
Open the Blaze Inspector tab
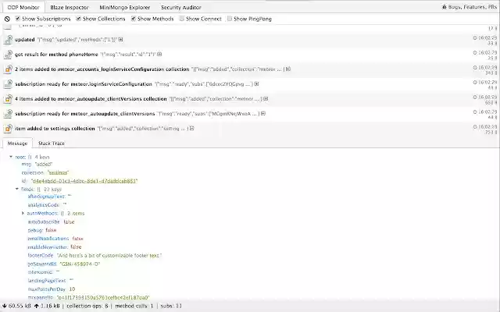tap(70, 7)
